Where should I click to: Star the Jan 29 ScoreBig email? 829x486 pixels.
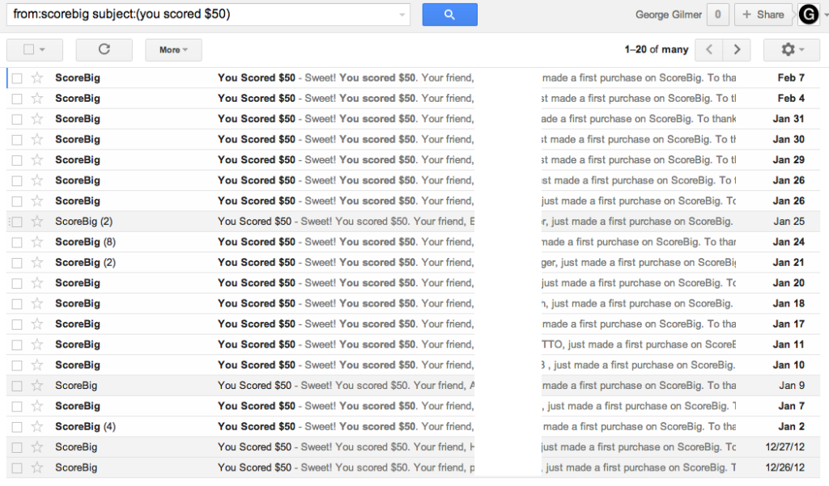37,160
